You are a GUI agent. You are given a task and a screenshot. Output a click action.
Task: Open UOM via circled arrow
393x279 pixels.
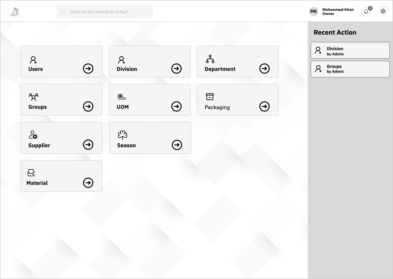177,106
